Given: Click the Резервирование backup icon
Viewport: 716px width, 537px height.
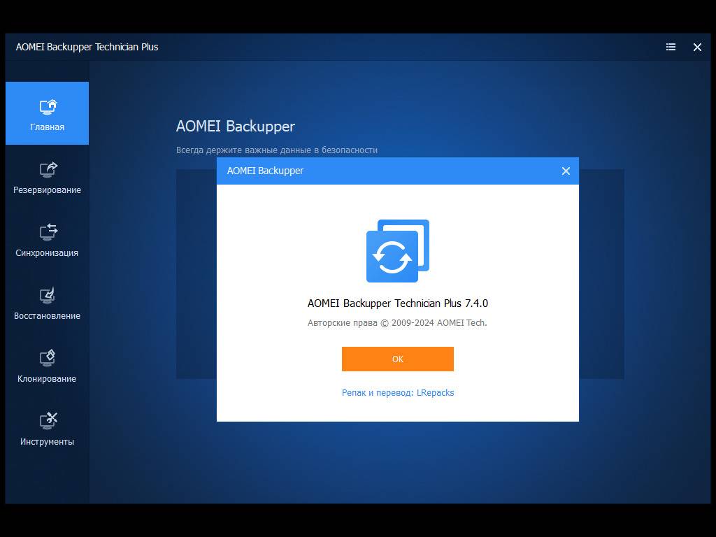Looking at the screenshot, I should coord(48,170).
